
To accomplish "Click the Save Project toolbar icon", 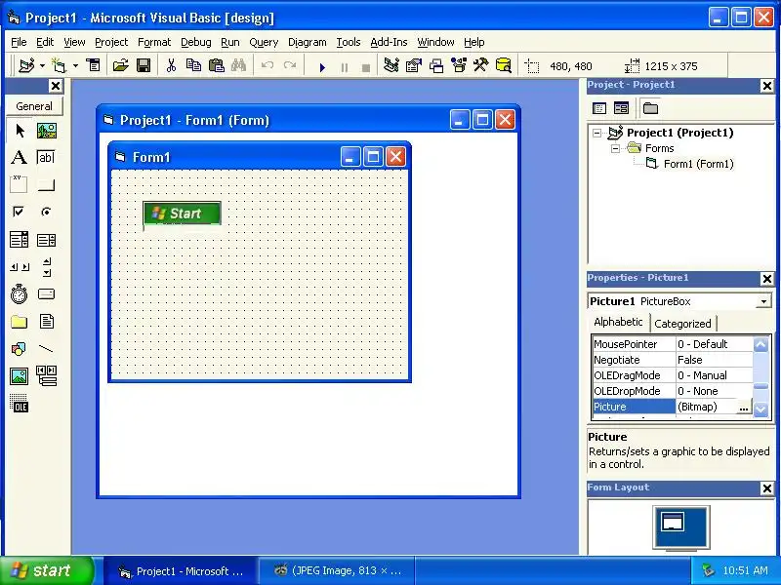I will 144,65.
